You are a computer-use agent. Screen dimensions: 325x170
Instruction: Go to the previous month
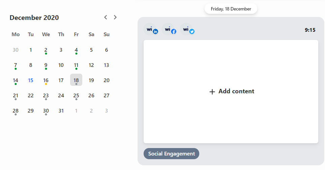[106, 17]
